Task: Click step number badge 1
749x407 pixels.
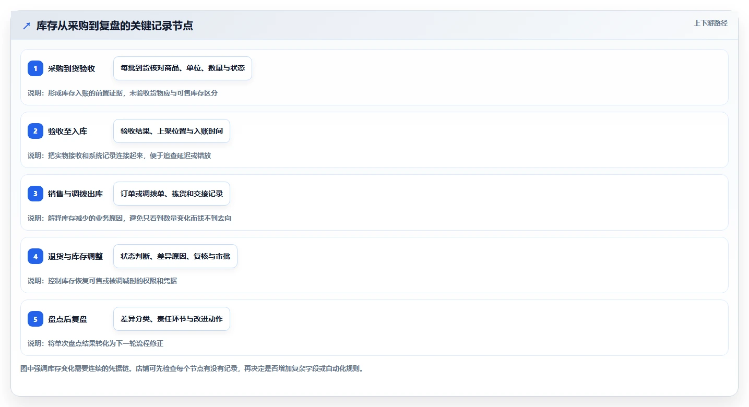Action: pyautogui.click(x=35, y=68)
